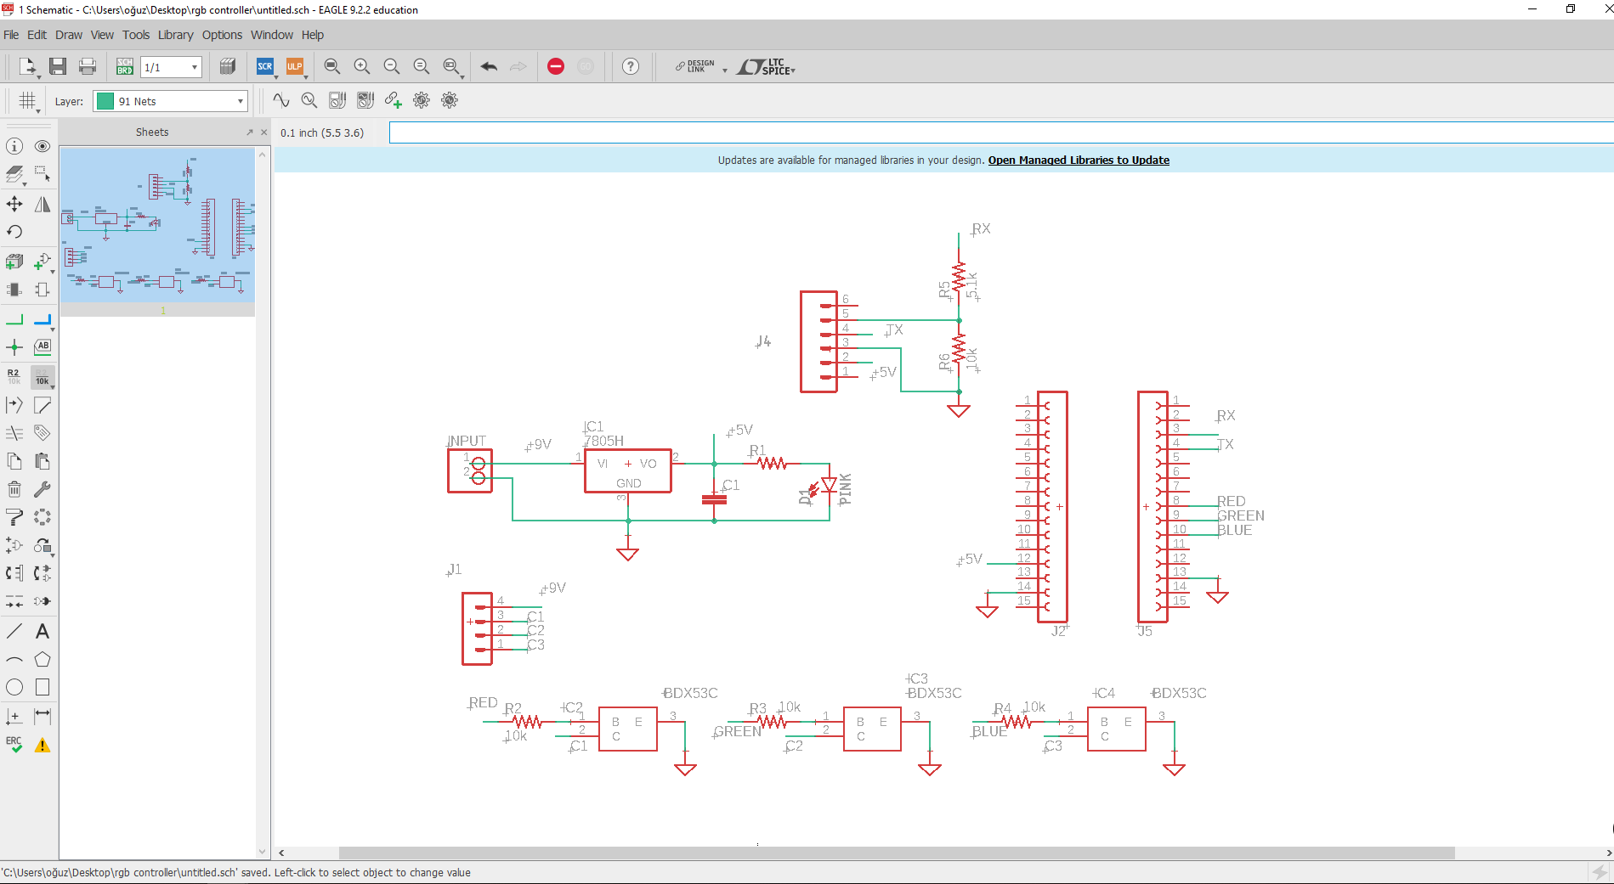Click Open Managed Libraries to Update link

pyautogui.click(x=1078, y=160)
